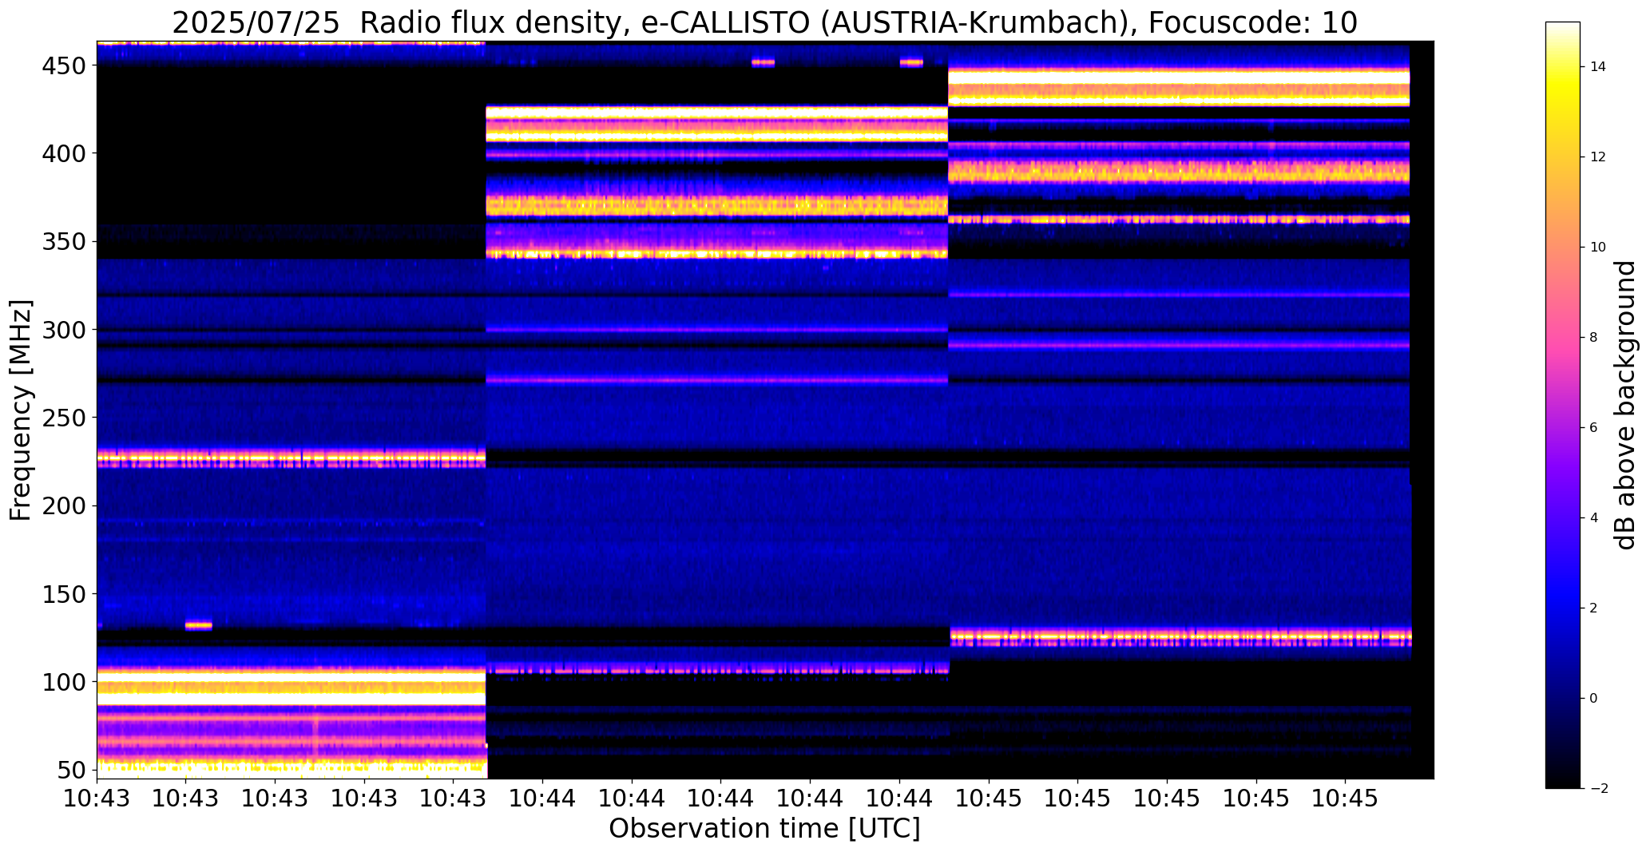Image resolution: width=1650 pixels, height=852 pixels.
Task: Click the plot title mentioning e-CALLISTO AUSTRIA-Krumbach
Action: point(764,22)
